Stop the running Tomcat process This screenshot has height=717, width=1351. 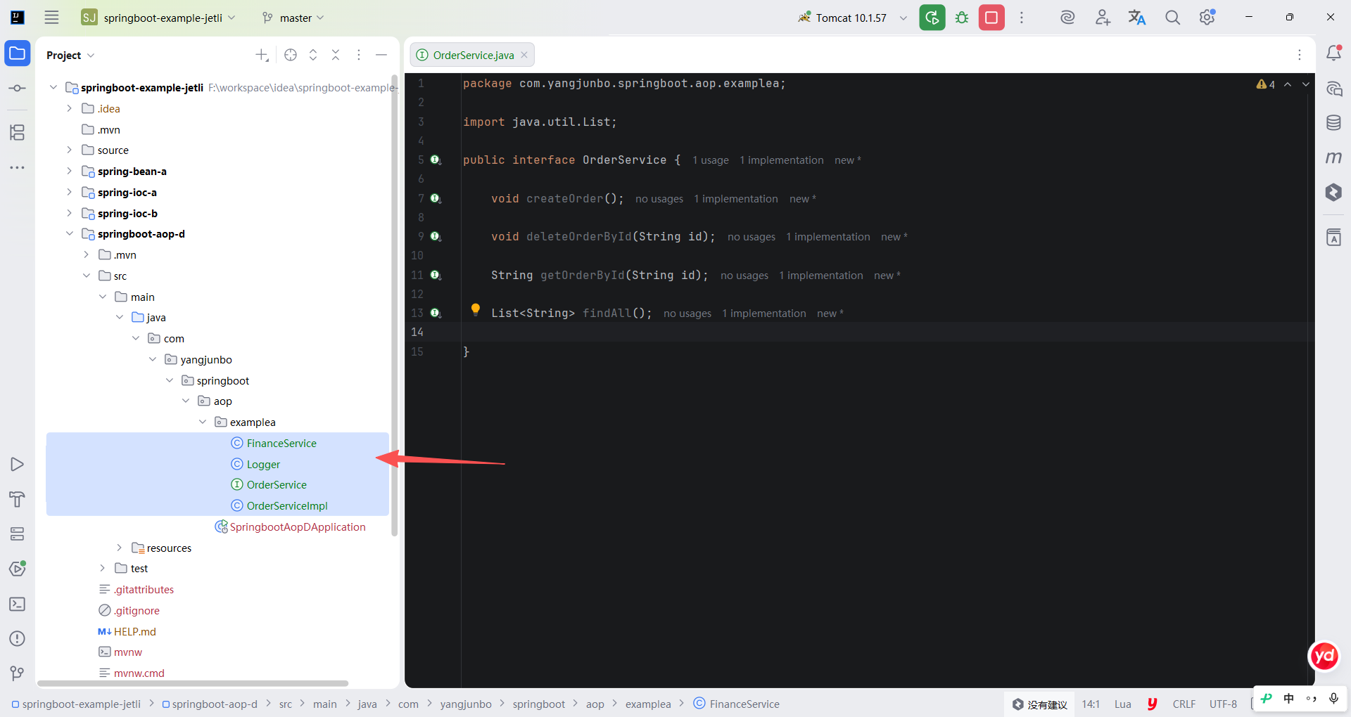(991, 18)
